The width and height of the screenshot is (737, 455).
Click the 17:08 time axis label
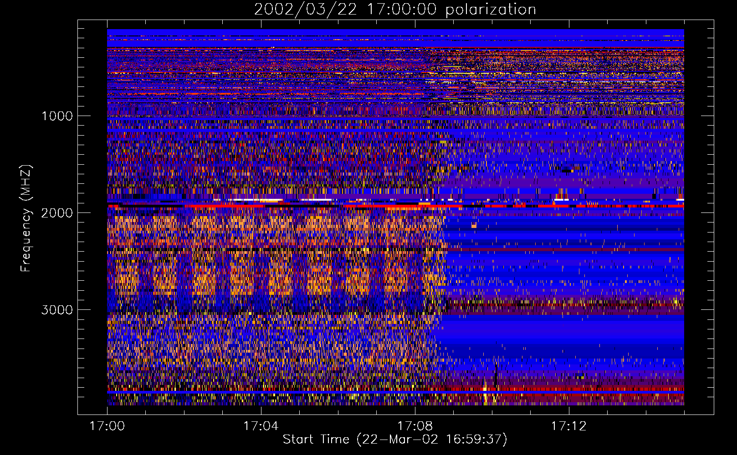[x=415, y=426]
